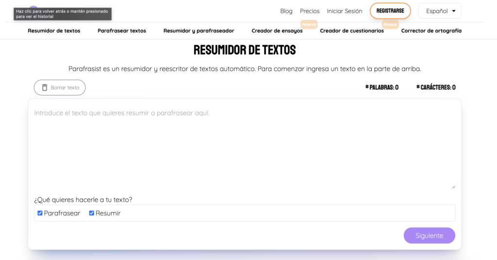Viewport: 497px width, 260px height.
Task: Click the text input area to summarize
Action: 245,147
